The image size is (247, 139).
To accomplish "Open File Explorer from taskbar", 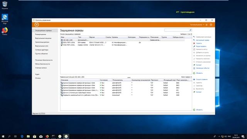I will 28,136.
